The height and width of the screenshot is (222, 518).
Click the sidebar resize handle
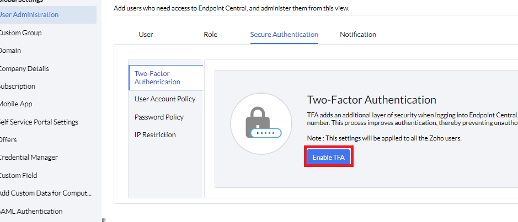[x=103, y=219]
